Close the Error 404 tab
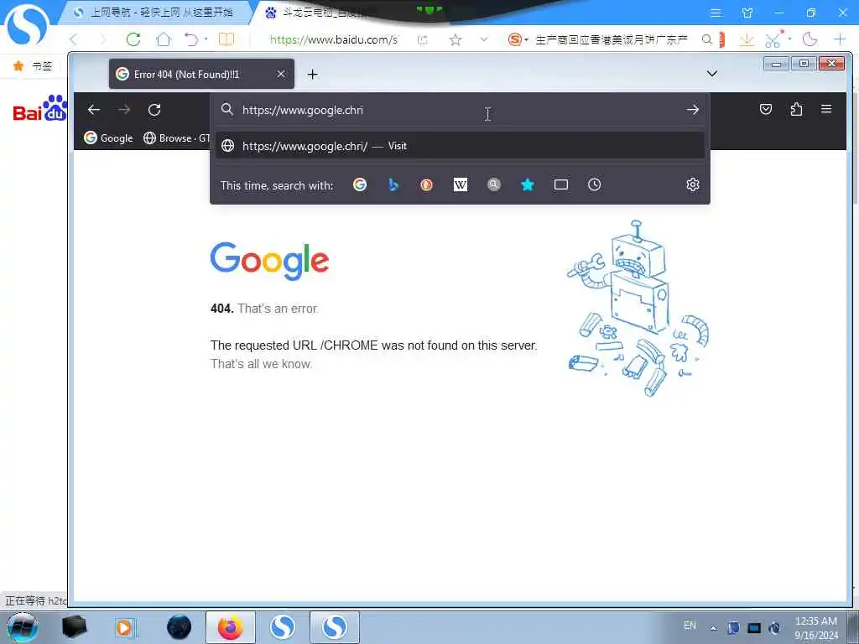Image resolution: width=859 pixels, height=644 pixels. tap(280, 74)
